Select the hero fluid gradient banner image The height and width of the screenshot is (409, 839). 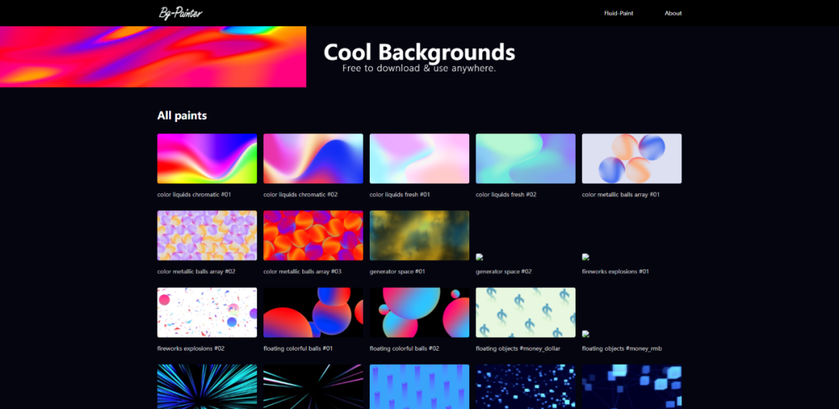pos(153,57)
